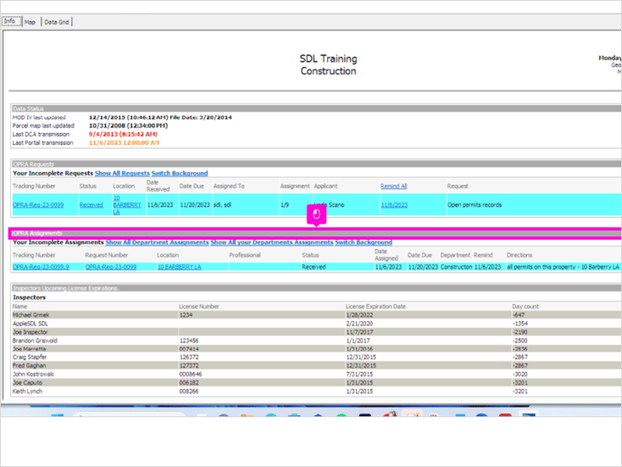
Task: Select the Construction heading text
Action: click(328, 71)
